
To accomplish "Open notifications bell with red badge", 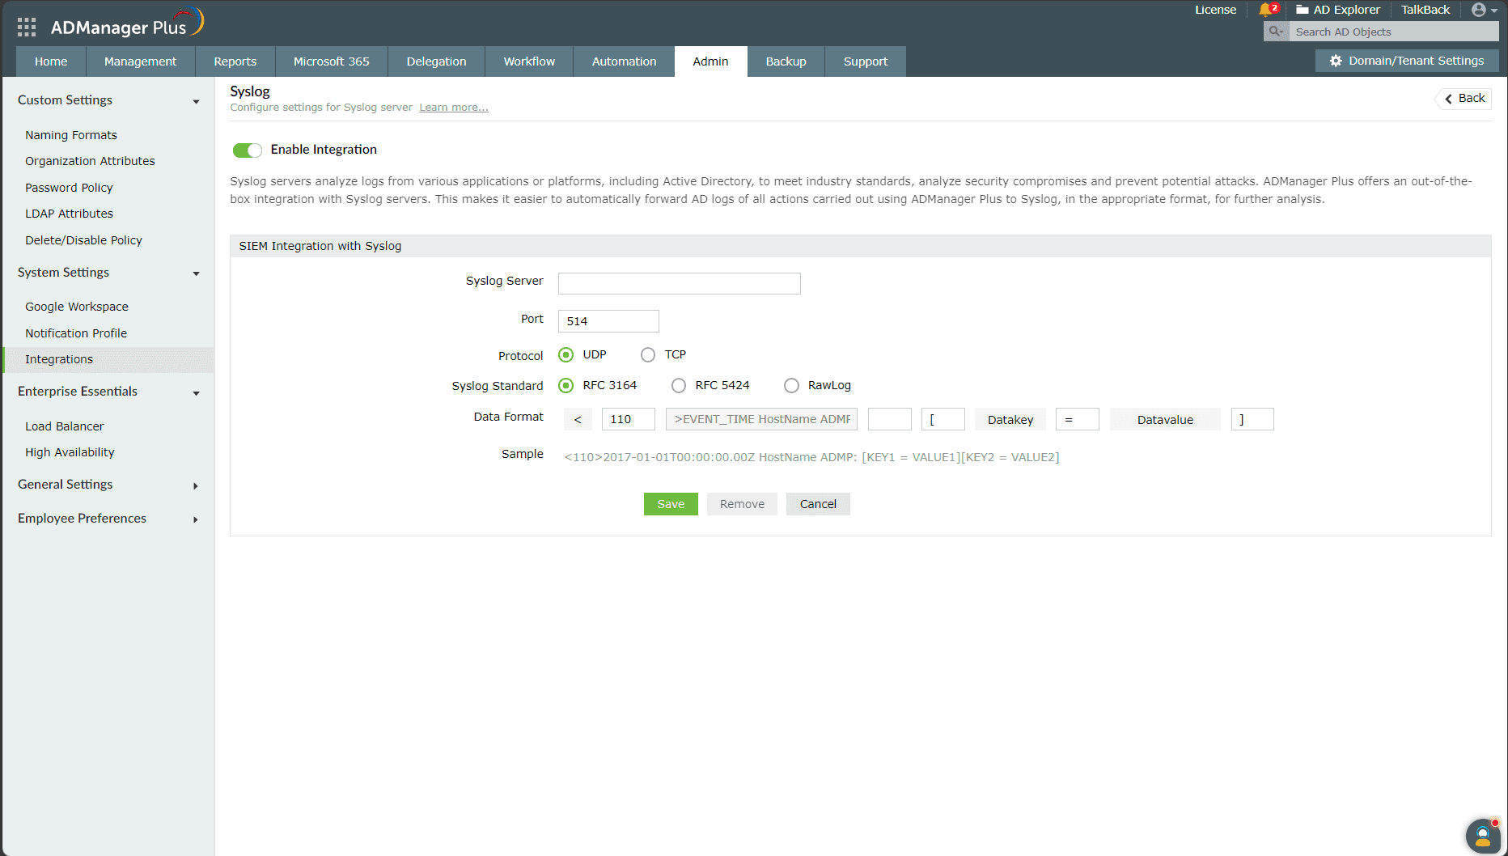I will coord(1267,10).
